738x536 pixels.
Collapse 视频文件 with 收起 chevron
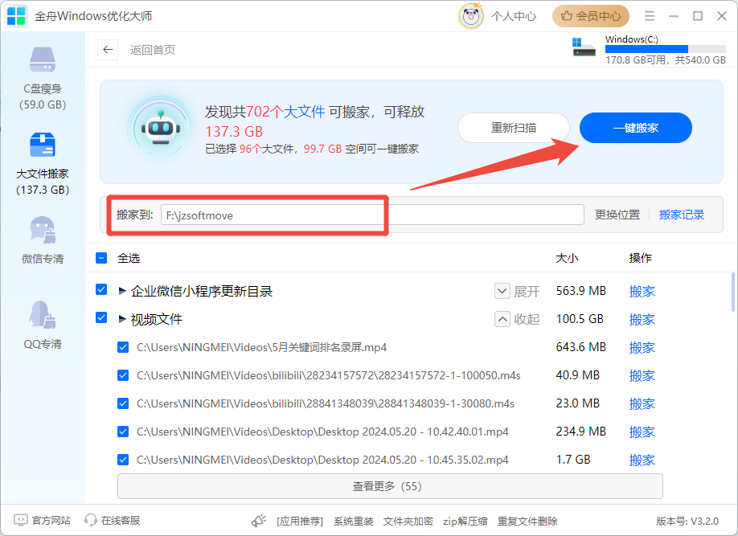point(502,320)
